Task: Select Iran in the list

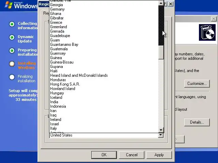Action: click(x=104, y=111)
